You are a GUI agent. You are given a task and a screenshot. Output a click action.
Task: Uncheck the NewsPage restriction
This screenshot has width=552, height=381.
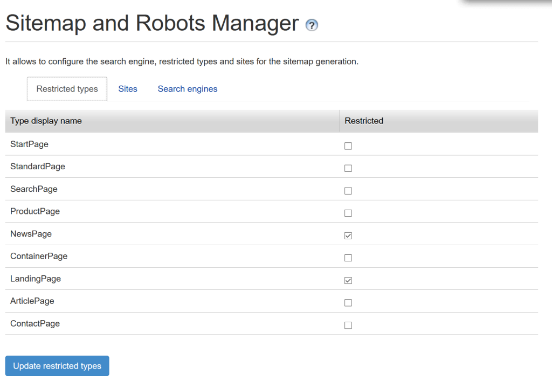tap(348, 235)
